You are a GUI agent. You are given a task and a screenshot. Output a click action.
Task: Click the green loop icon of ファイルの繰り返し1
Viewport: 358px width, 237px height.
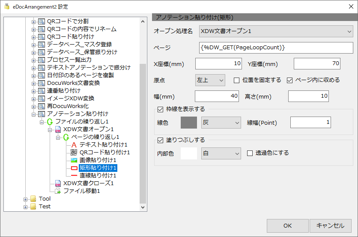click(x=50, y=122)
